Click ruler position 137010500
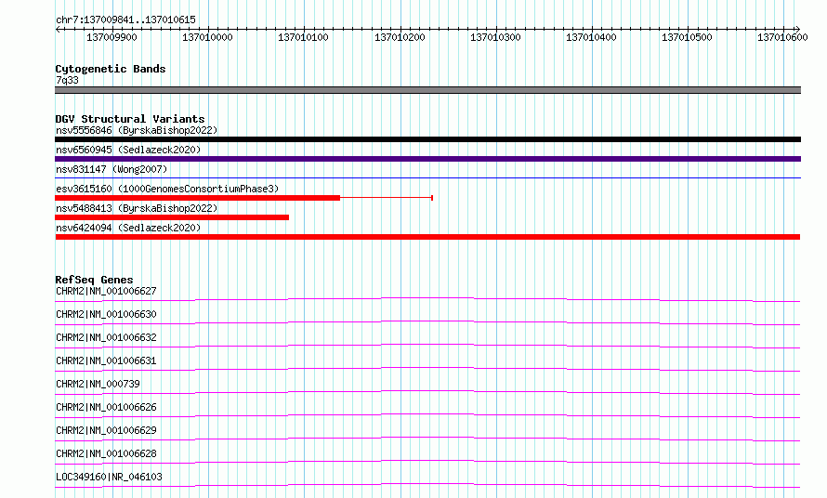This screenshot has width=827, height=498. [687, 37]
